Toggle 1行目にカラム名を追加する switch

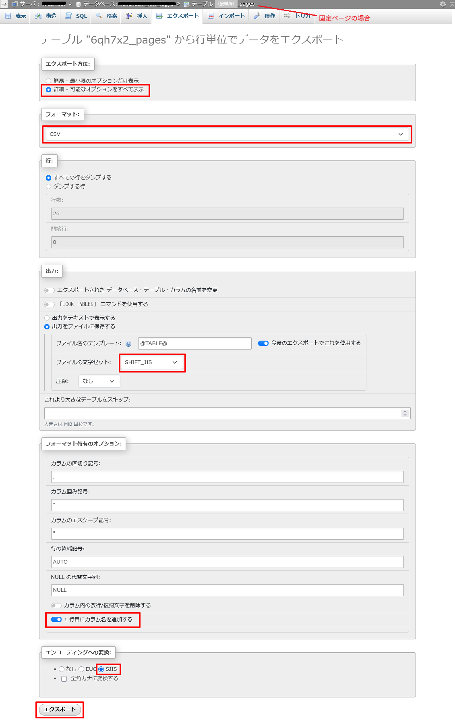(x=56, y=620)
